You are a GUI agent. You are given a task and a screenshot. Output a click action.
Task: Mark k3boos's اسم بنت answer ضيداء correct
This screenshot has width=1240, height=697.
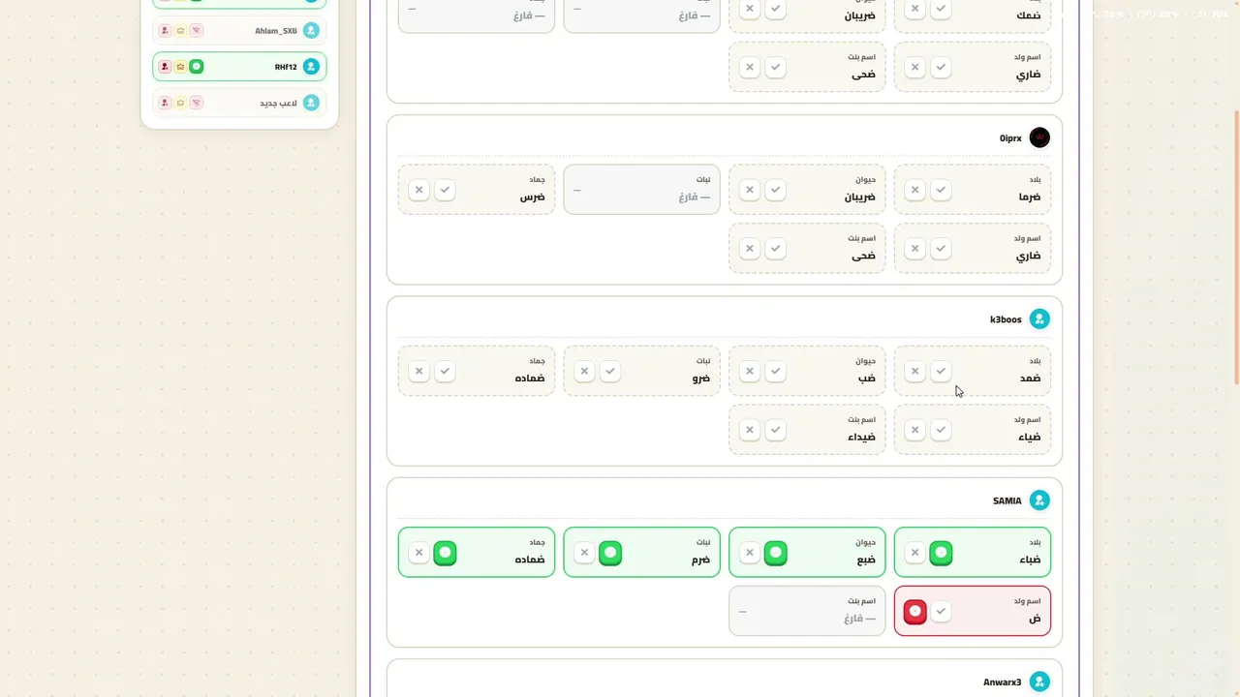pyautogui.click(x=775, y=430)
